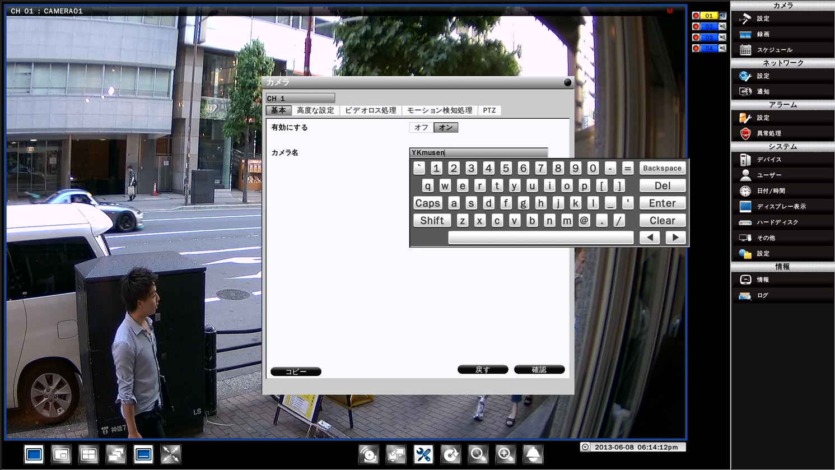Switch to the quad split view layout
Viewport: 835px width, 470px height.
[88, 454]
